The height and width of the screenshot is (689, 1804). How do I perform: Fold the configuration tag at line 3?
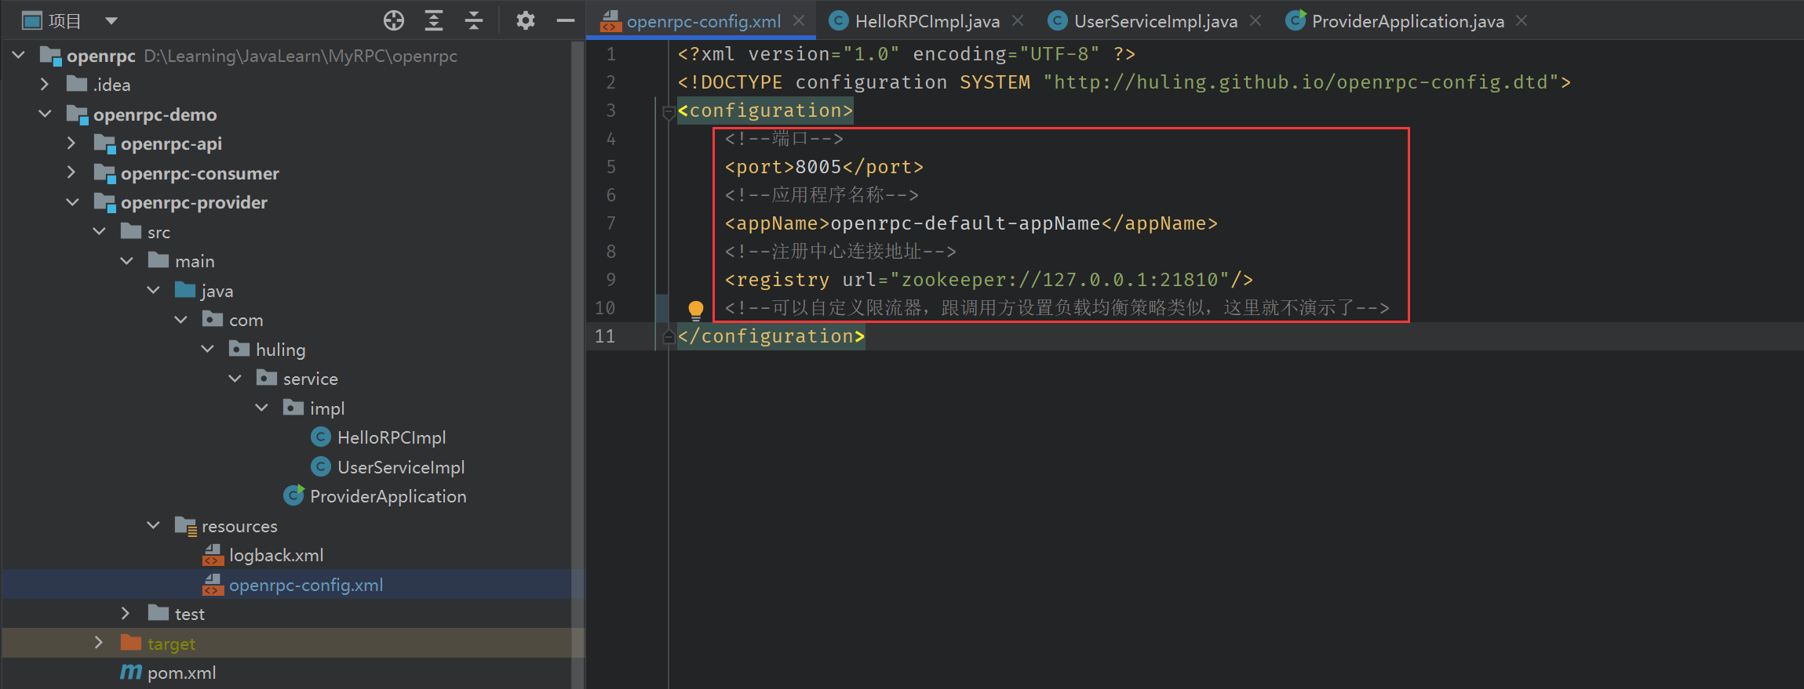668,111
